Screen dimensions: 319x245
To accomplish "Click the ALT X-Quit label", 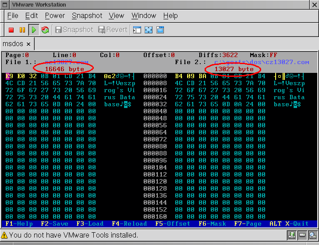I will pos(289,223).
